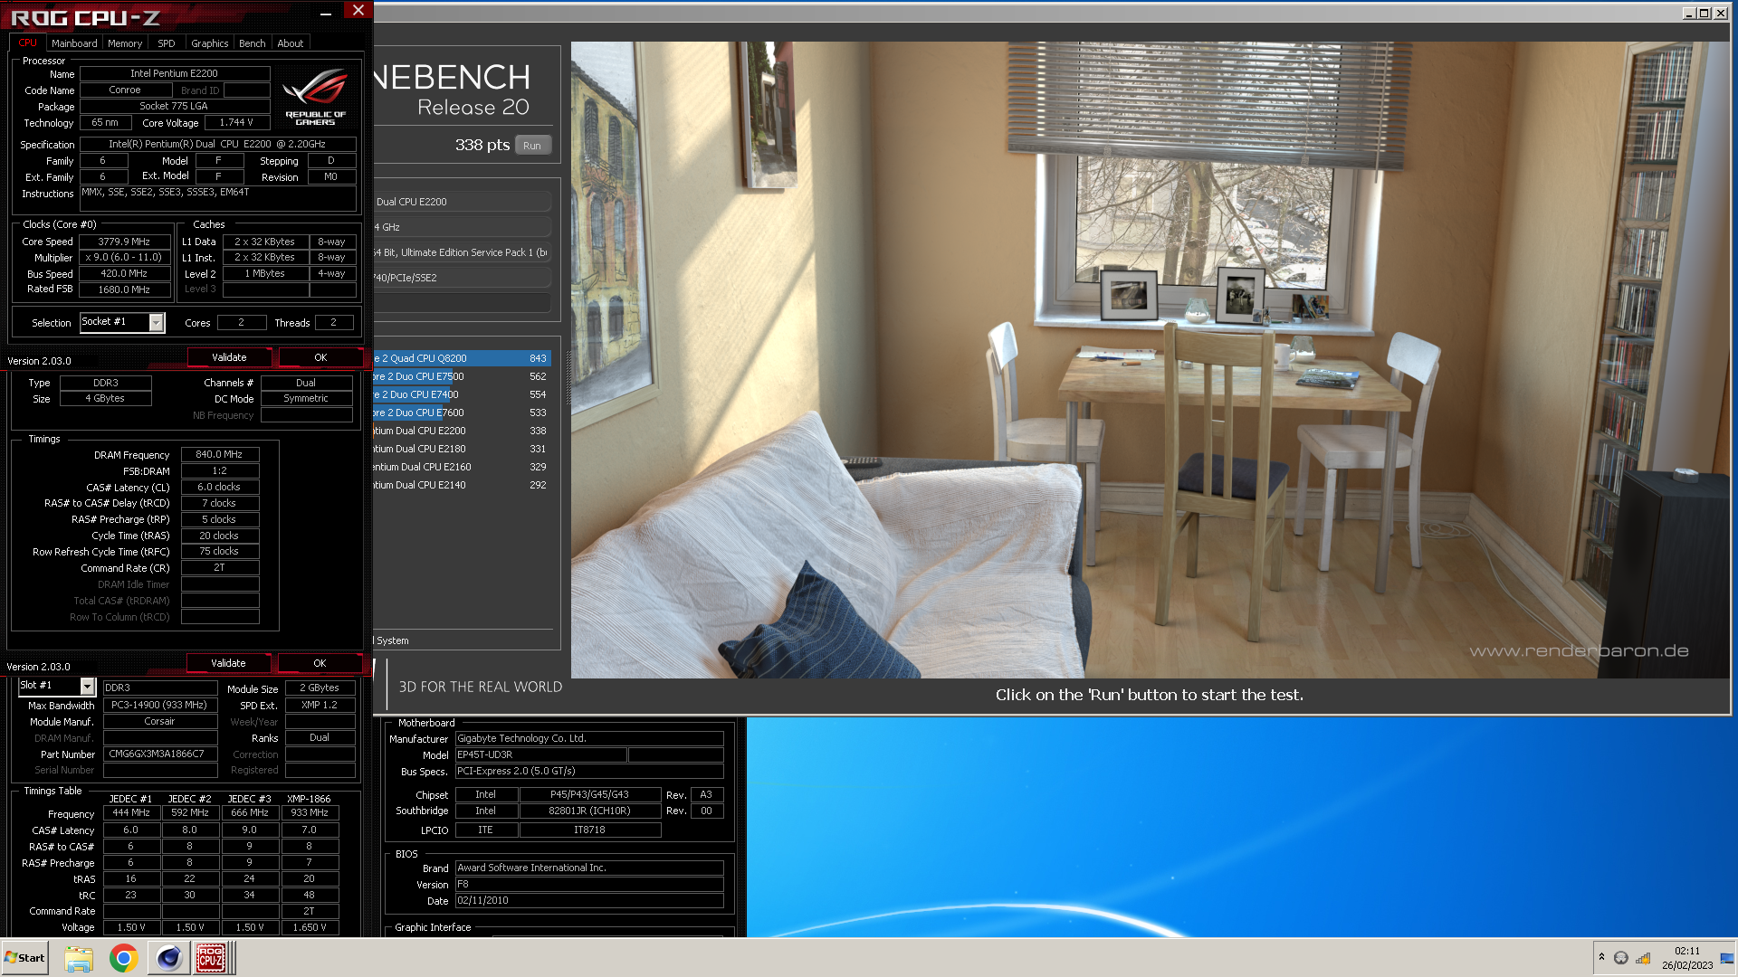Switch to Cinebench via taskbar icon
Image resolution: width=1738 pixels, height=977 pixels.
point(168,958)
